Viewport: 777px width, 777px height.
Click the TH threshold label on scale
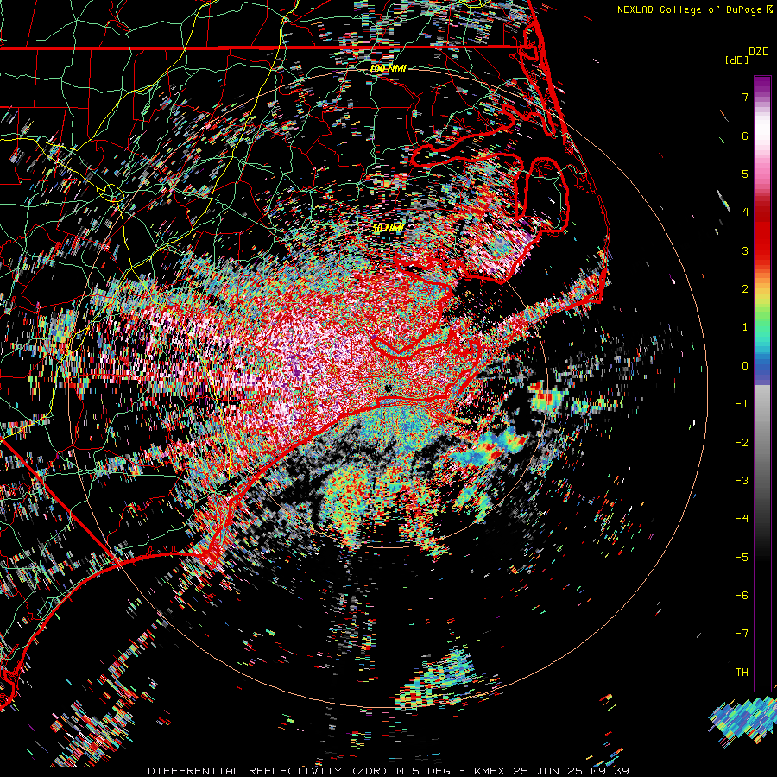(x=742, y=673)
